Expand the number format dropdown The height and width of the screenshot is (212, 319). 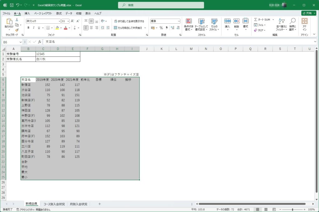[179, 21]
